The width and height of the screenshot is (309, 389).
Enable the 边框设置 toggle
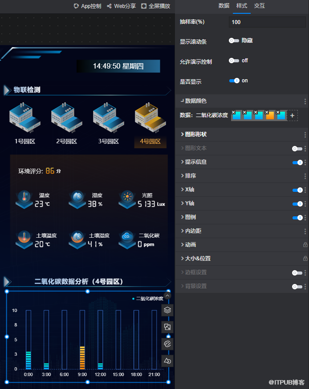click(297, 273)
